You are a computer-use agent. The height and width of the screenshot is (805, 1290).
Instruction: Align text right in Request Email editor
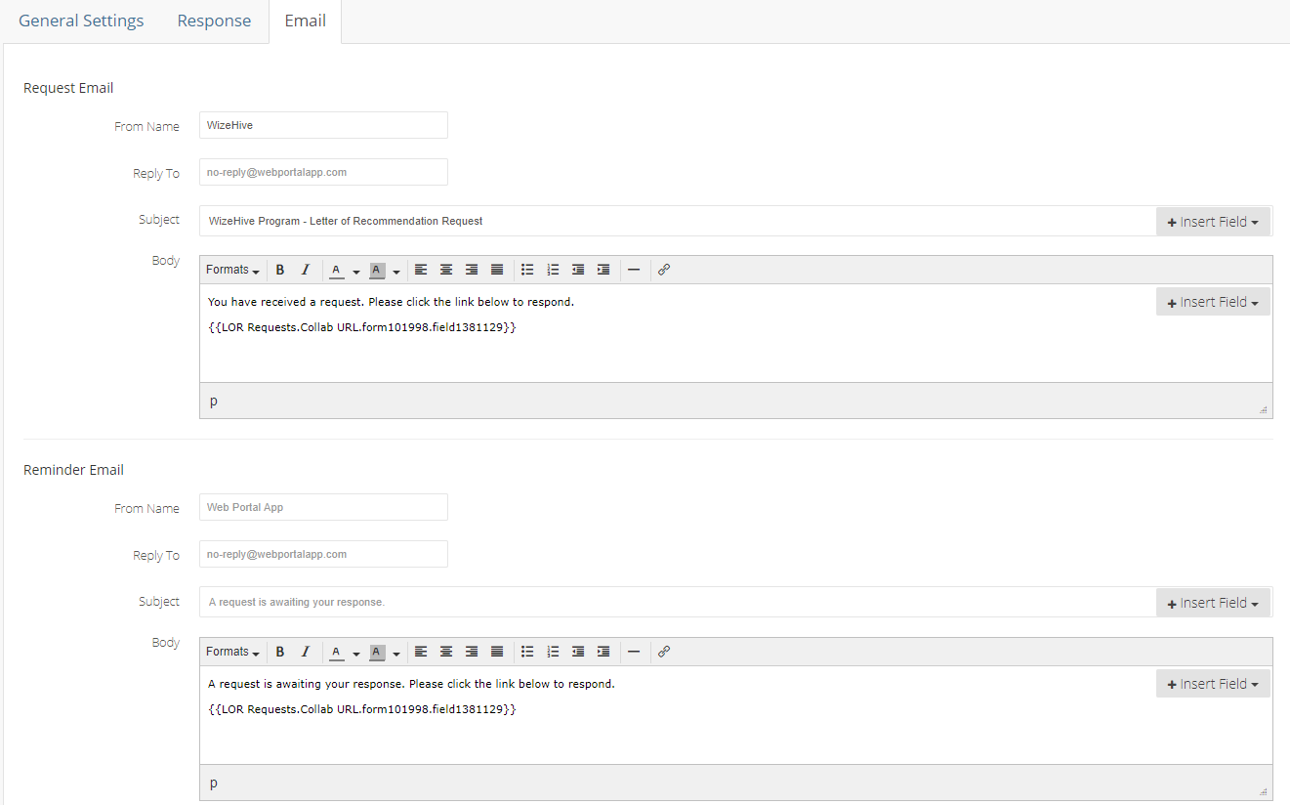point(472,270)
